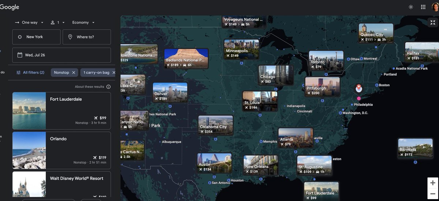
Task: Click the Acadia National Park map label
Action: (x=412, y=69)
